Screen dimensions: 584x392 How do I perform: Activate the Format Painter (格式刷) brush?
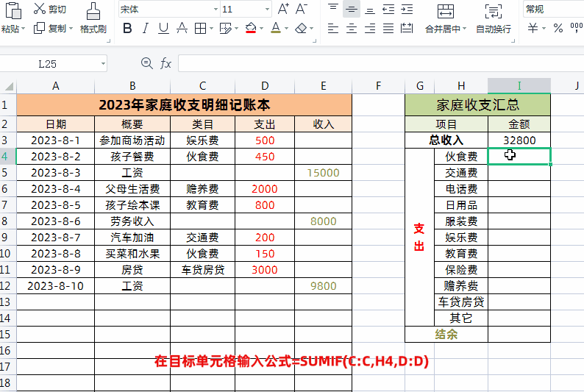click(93, 11)
